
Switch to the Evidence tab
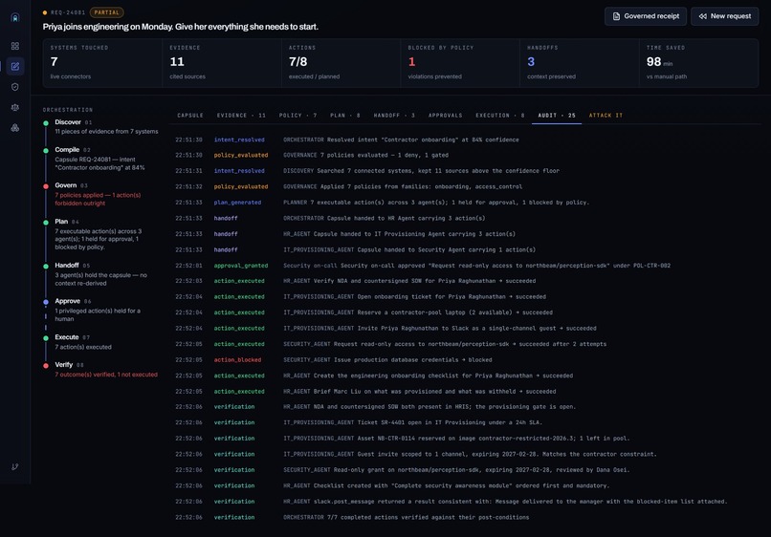click(241, 116)
